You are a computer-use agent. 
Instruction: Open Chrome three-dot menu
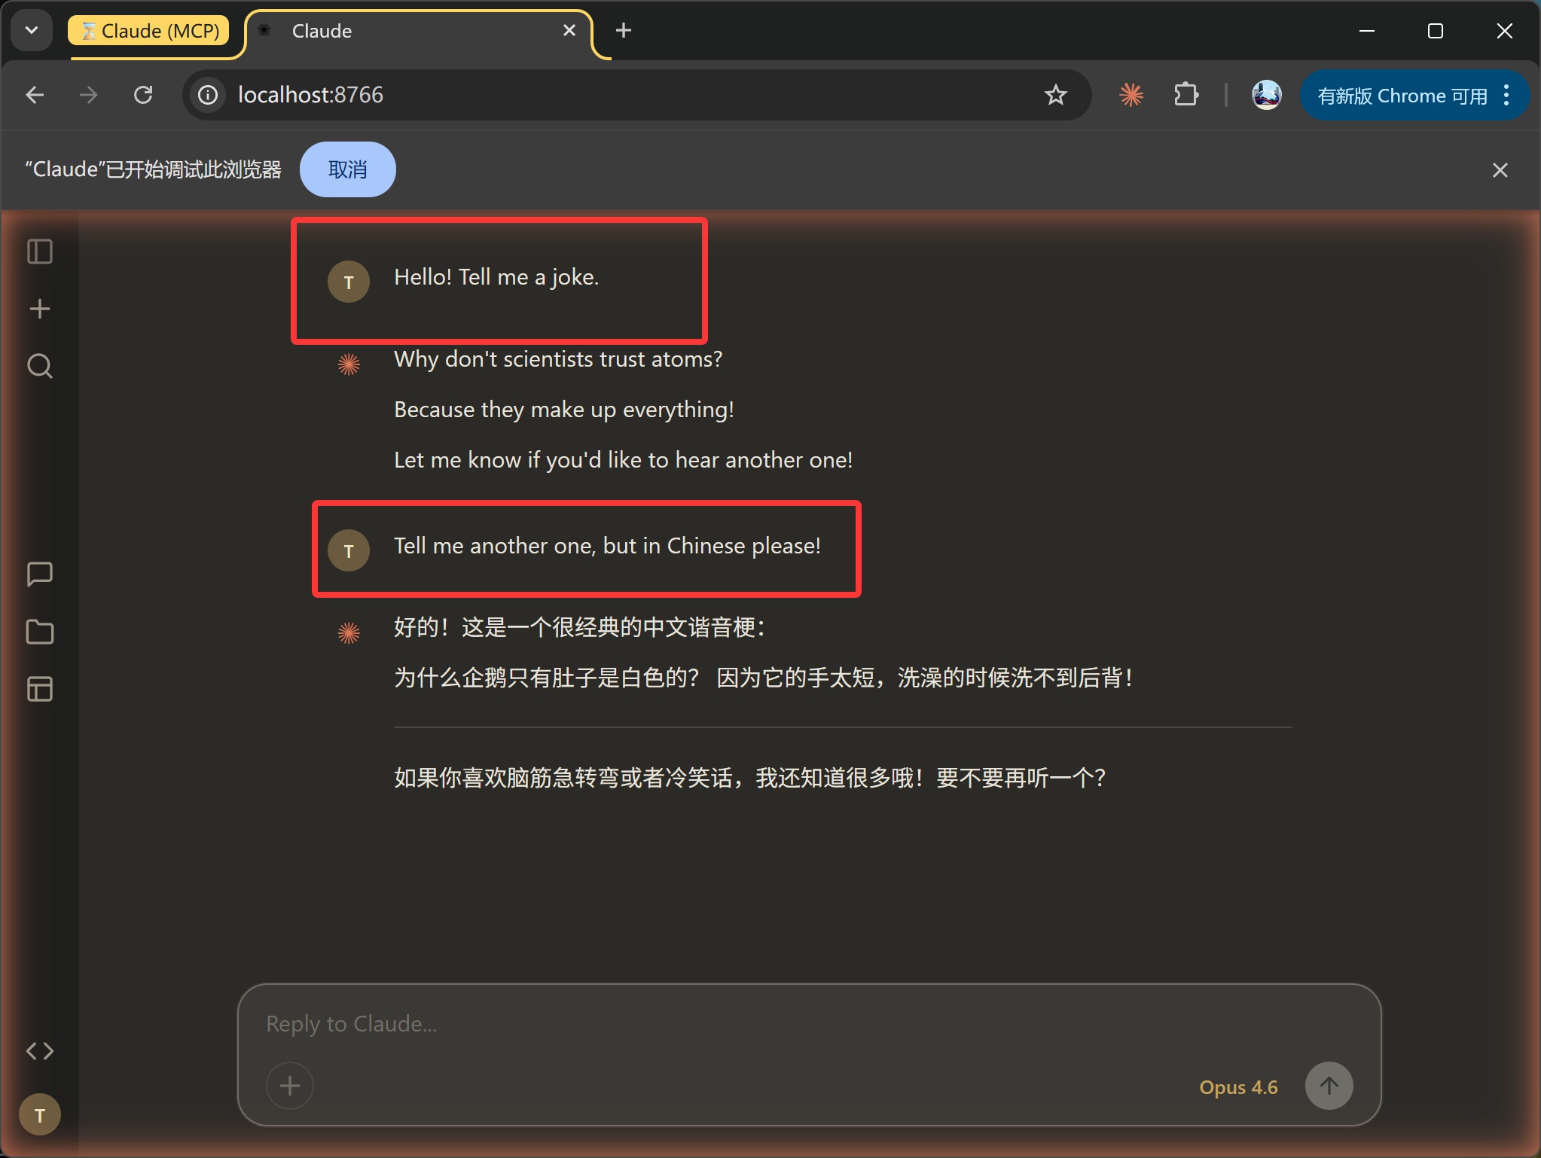1506,95
